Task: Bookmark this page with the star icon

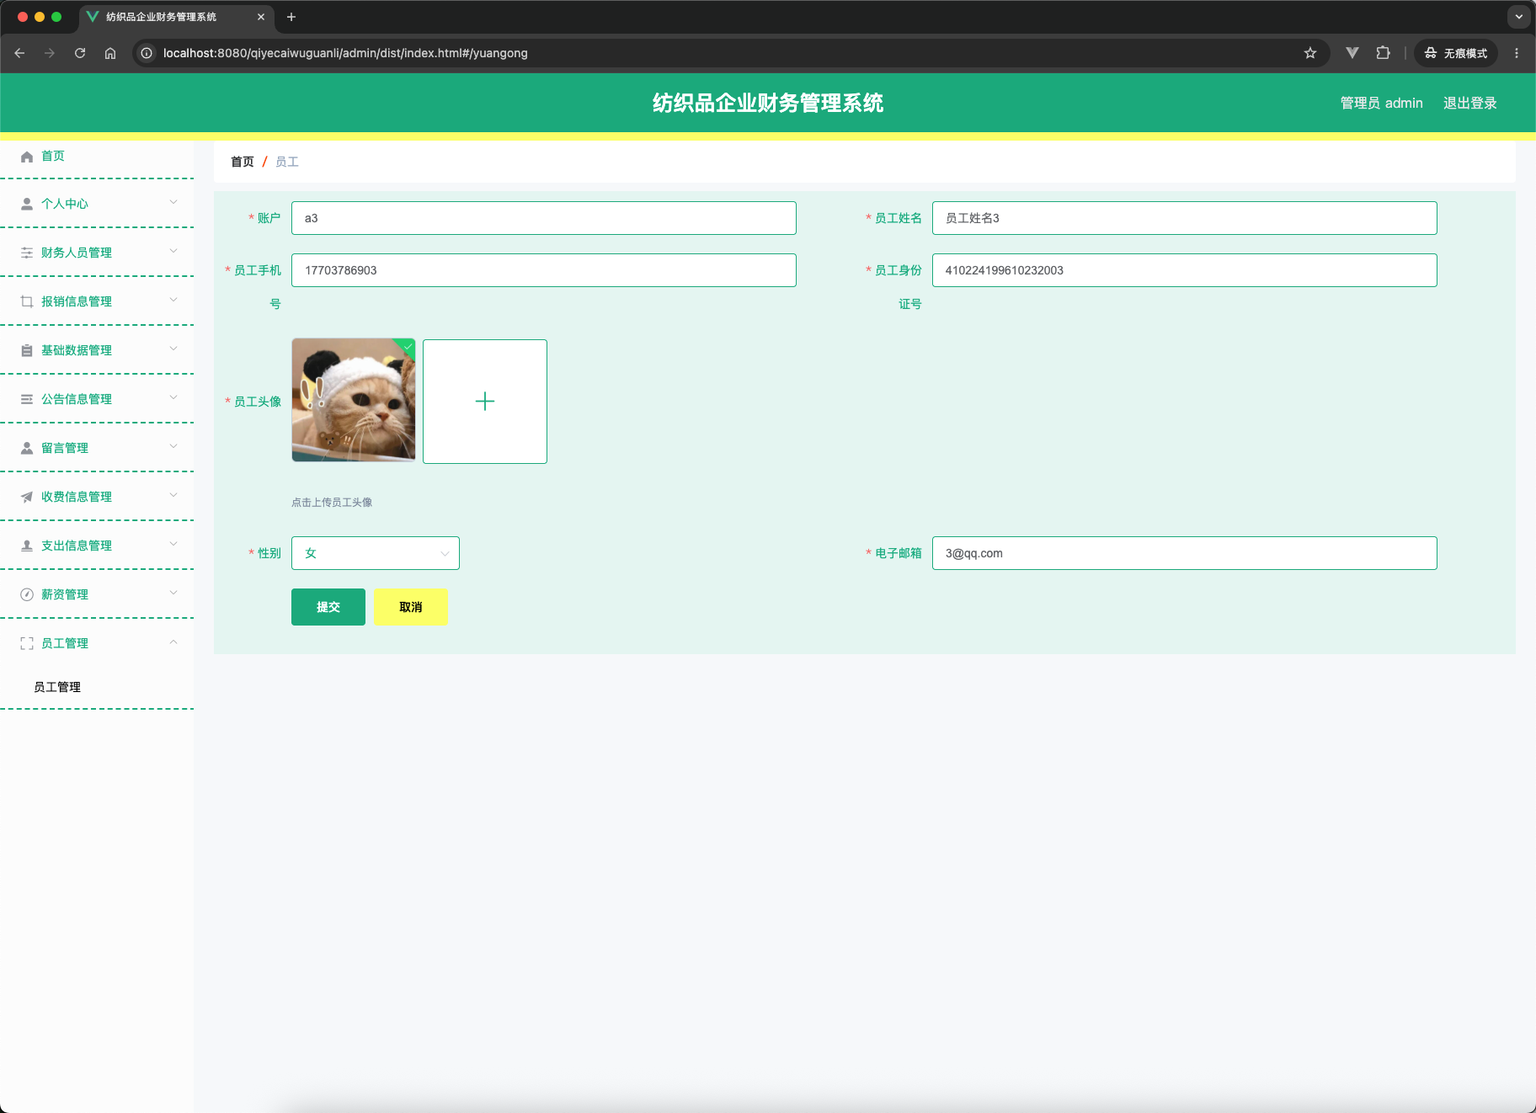Action: (1310, 53)
